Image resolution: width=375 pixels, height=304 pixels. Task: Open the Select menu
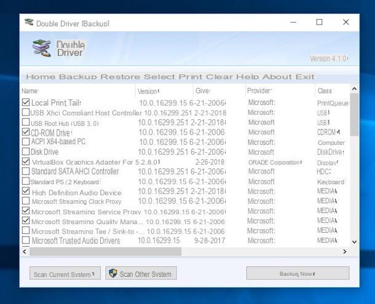point(159,77)
